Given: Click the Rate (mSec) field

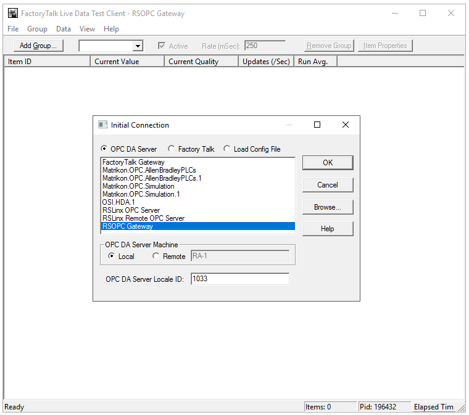Looking at the screenshot, I should [265, 46].
